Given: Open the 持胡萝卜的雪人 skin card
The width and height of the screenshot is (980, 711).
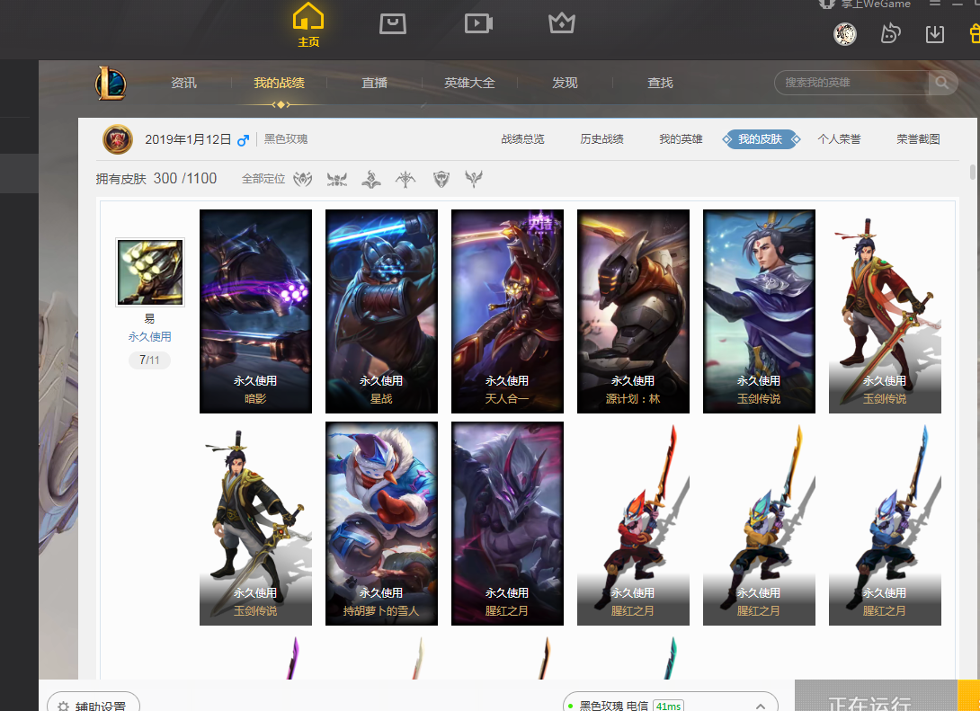Looking at the screenshot, I should click(x=381, y=523).
